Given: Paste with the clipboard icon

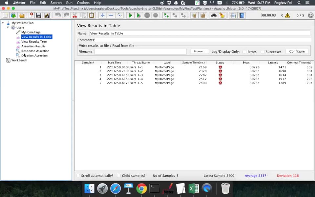Looking at the screenshot, I should (x=92, y=15).
